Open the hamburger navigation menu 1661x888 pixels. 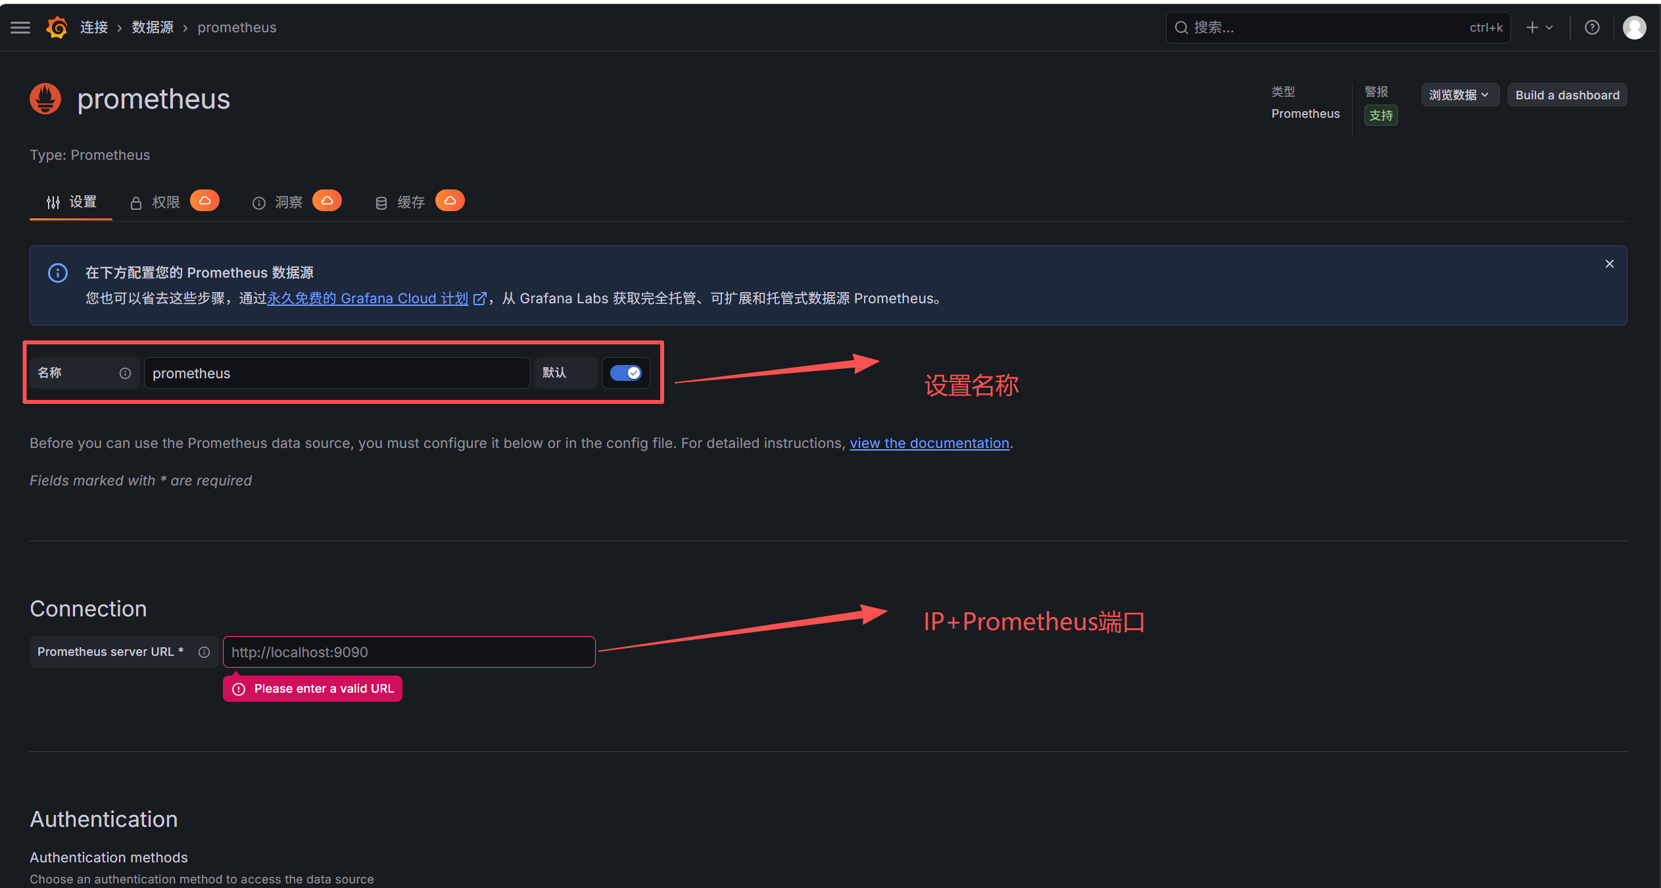(x=20, y=28)
